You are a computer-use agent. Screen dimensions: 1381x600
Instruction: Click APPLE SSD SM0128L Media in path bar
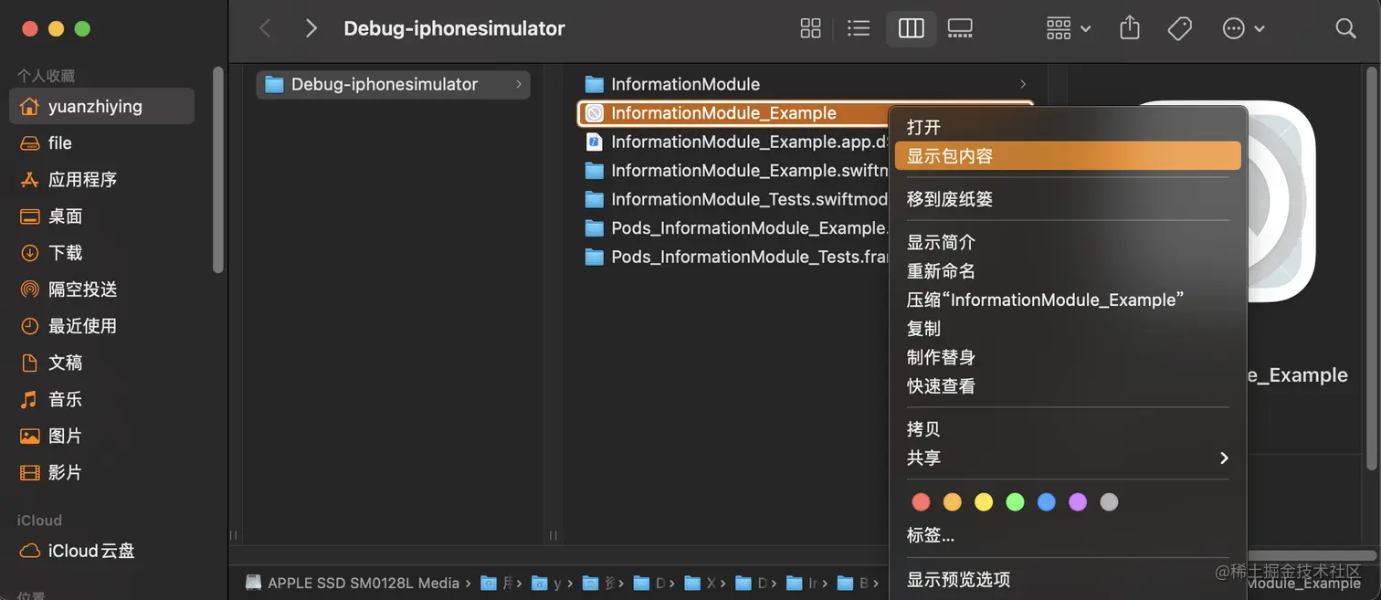click(353, 583)
